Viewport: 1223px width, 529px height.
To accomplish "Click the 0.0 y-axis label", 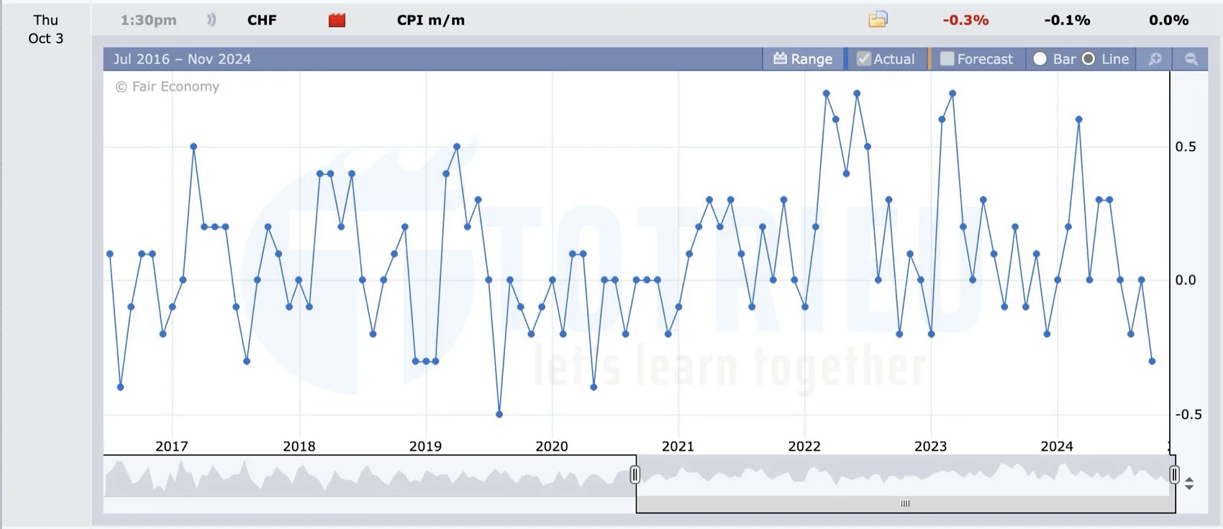I will 1186,280.
